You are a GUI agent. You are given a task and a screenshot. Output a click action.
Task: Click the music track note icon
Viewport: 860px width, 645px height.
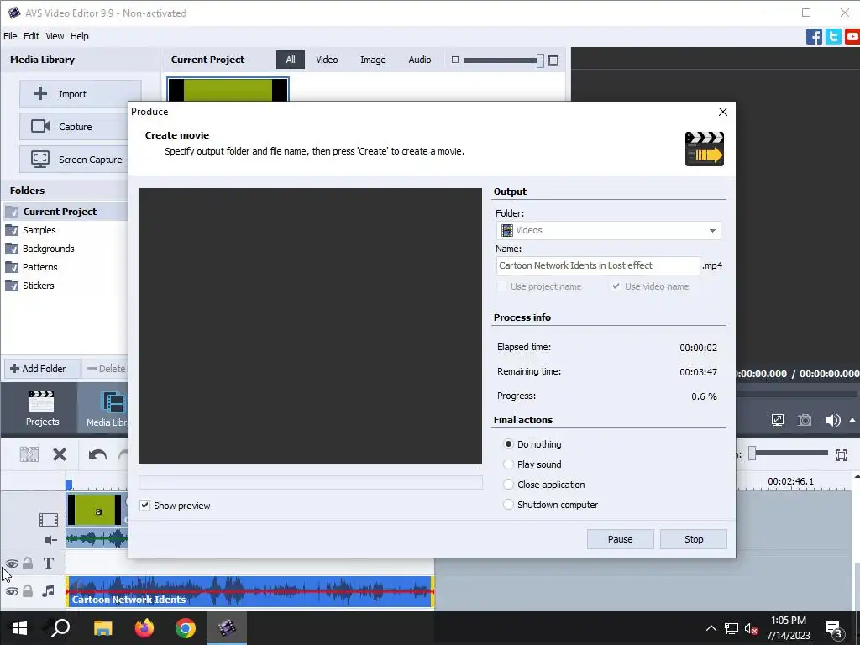click(x=48, y=590)
